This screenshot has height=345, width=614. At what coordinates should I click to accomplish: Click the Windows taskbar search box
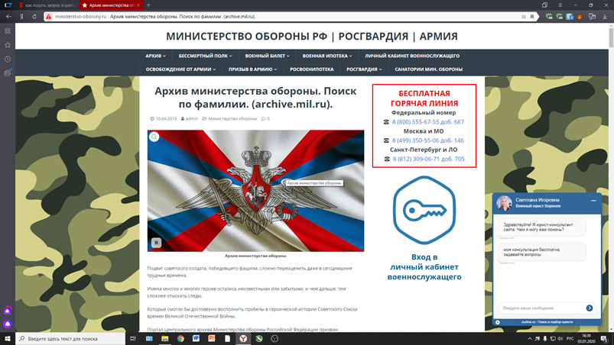[x=70, y=339]
